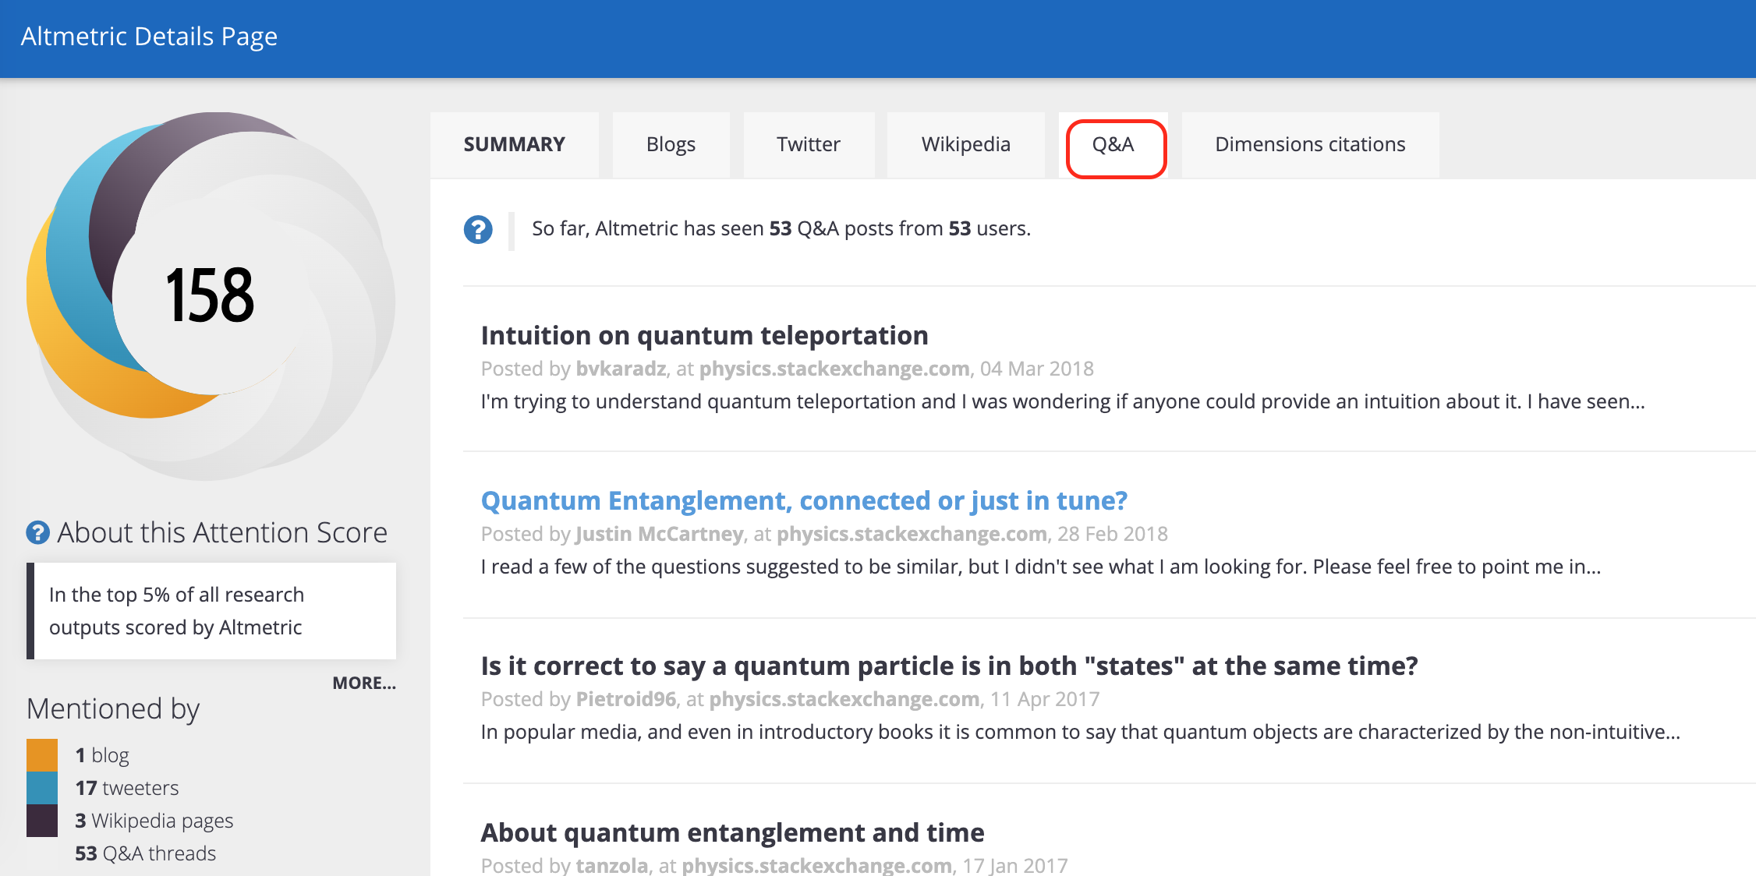
Task: Open the SUMMARY tab
Action: 514,145
